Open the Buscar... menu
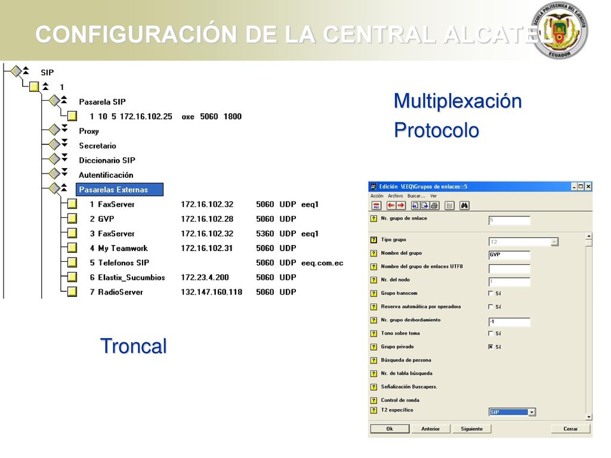This screenshot has height=458, width=611. 416,196
